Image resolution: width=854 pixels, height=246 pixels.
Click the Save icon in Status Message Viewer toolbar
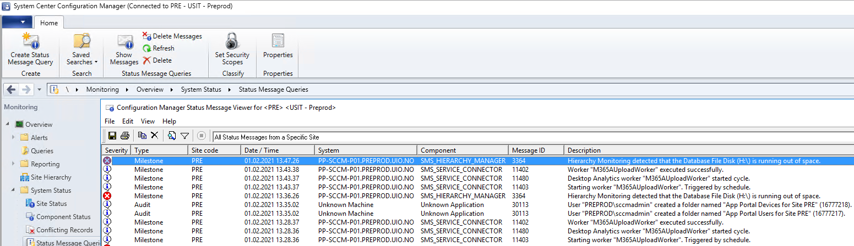pyautogui.click(x=112, y=136)
